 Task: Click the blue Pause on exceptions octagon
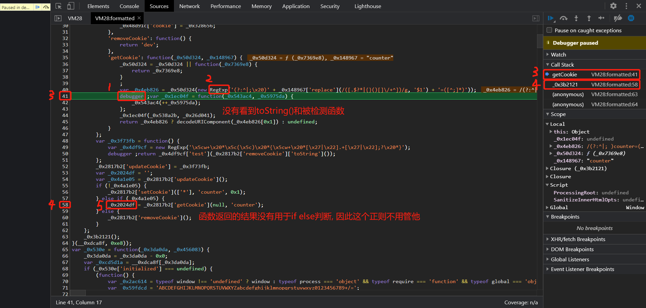point(631,18)
